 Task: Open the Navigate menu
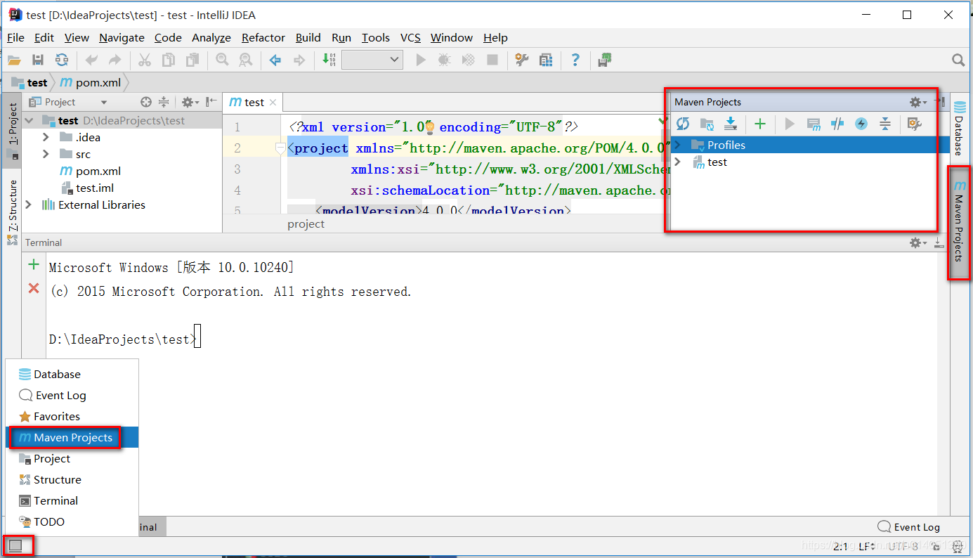click(x=122, y=37)
